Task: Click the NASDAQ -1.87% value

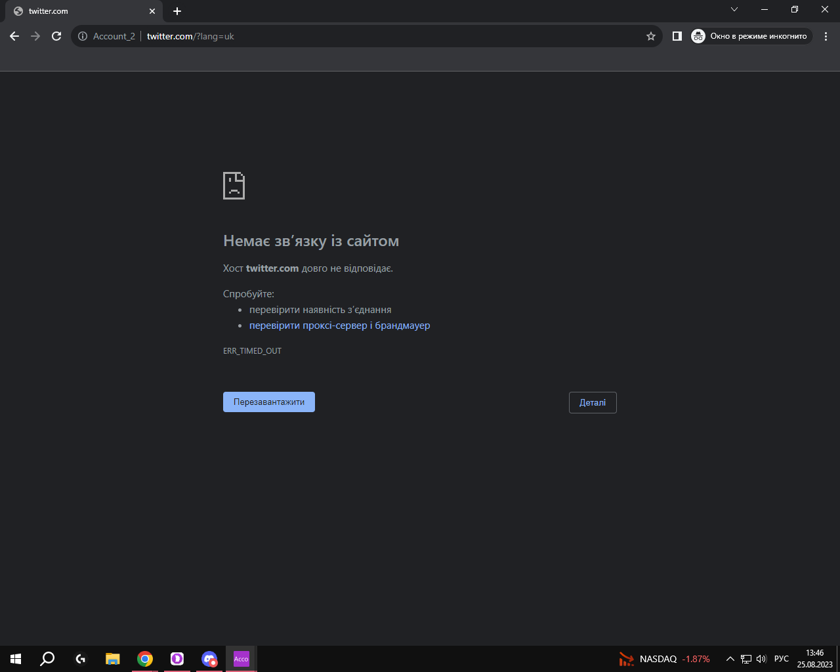Action: coord(696,659)
